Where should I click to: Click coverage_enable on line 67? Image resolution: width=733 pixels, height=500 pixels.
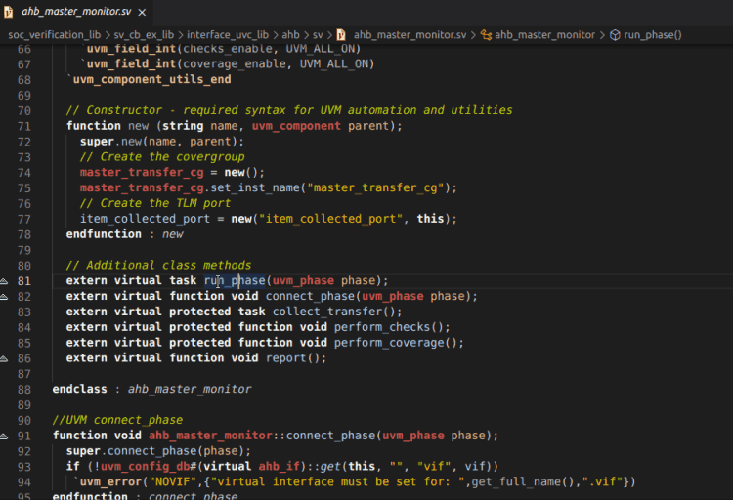point(235,63)
